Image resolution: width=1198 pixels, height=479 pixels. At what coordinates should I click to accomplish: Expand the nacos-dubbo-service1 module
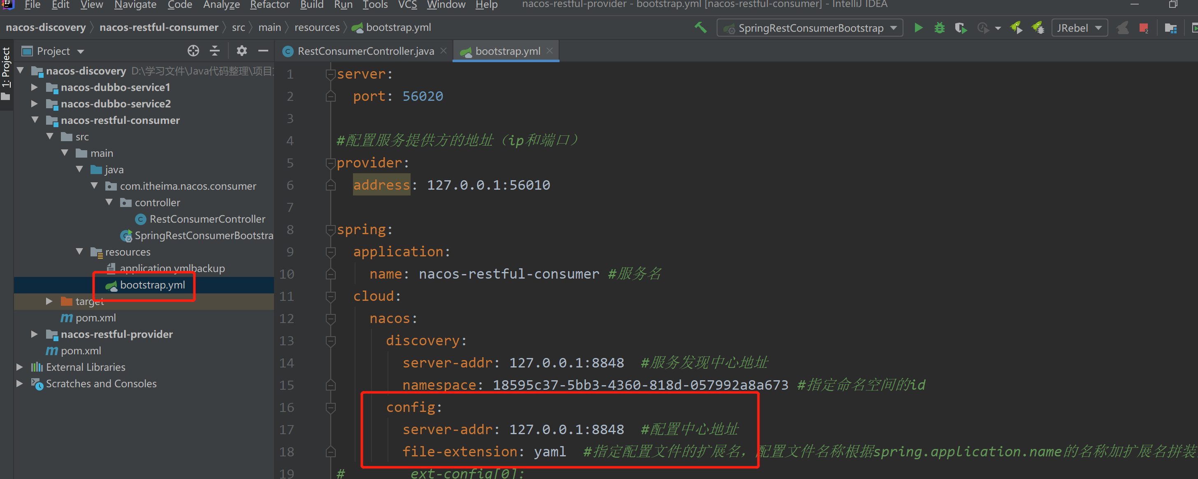click(x=35, y=87)
